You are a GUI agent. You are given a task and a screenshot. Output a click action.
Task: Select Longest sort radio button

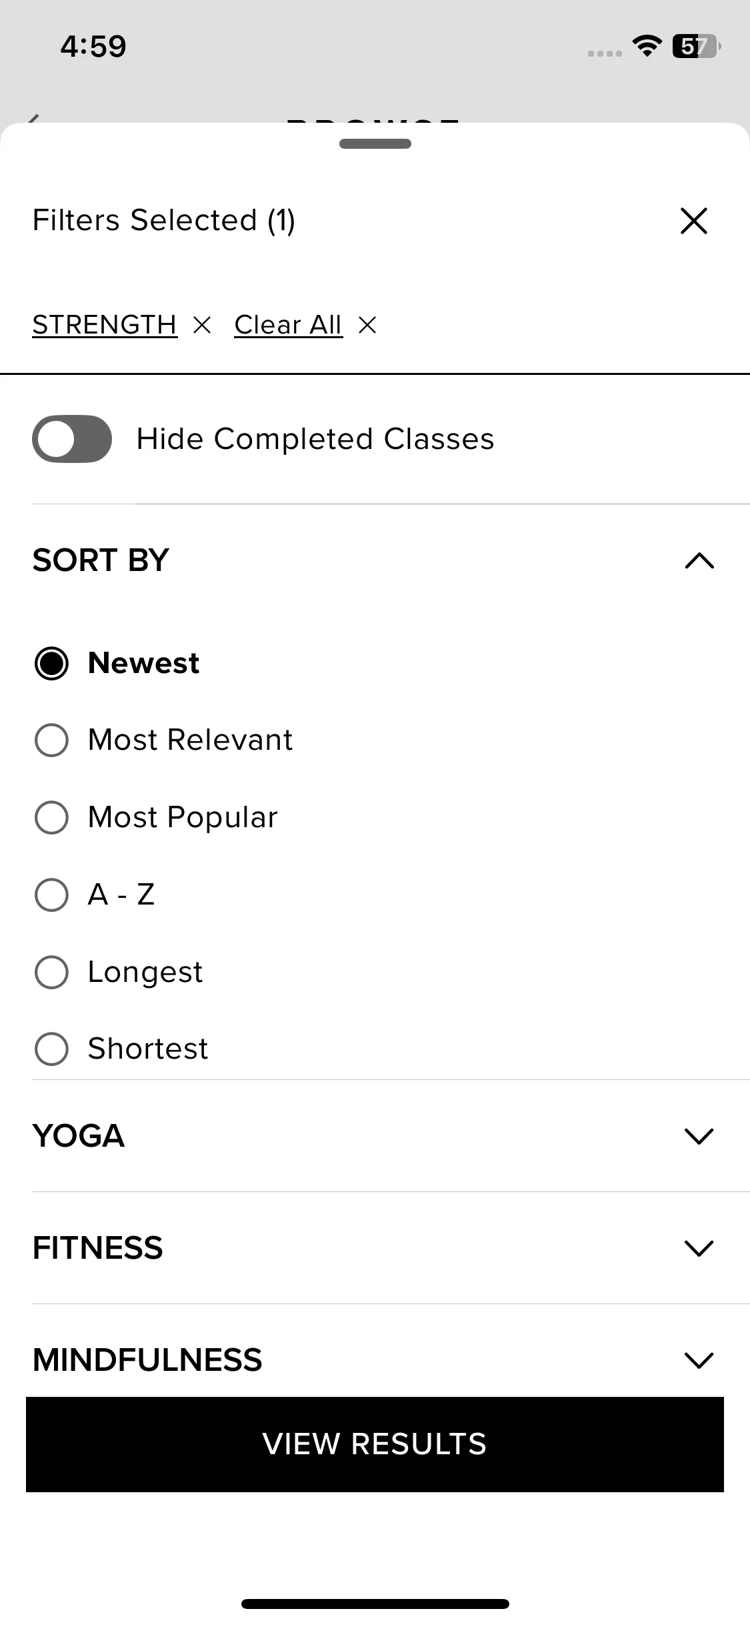coord(51,972)
